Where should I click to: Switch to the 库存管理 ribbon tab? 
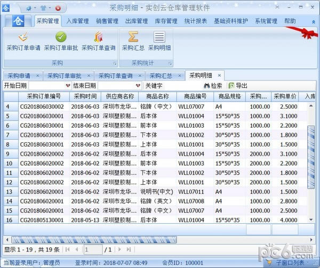pyautogui.click(x=165, y=21)
